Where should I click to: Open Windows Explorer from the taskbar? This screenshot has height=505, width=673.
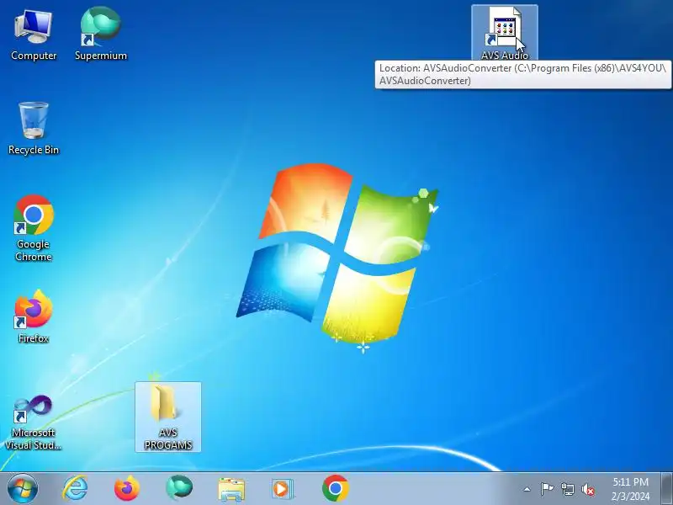231,489
